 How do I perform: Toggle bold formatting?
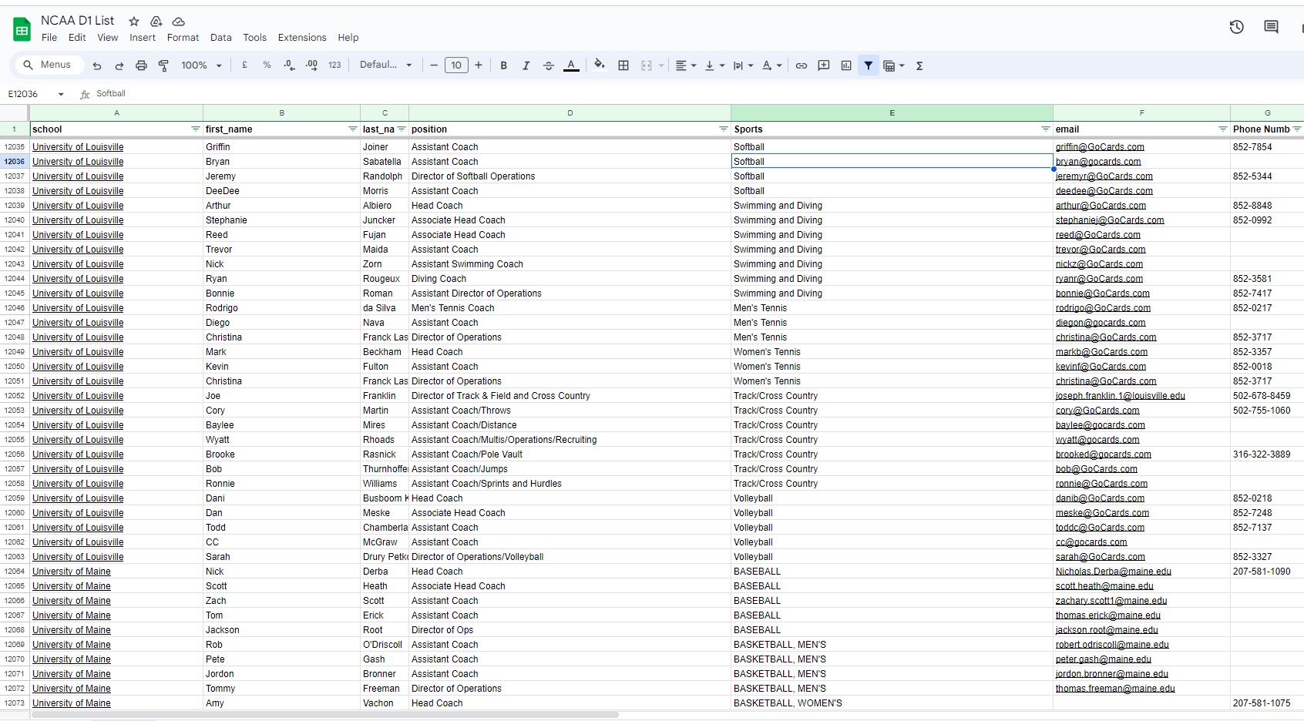503,65
